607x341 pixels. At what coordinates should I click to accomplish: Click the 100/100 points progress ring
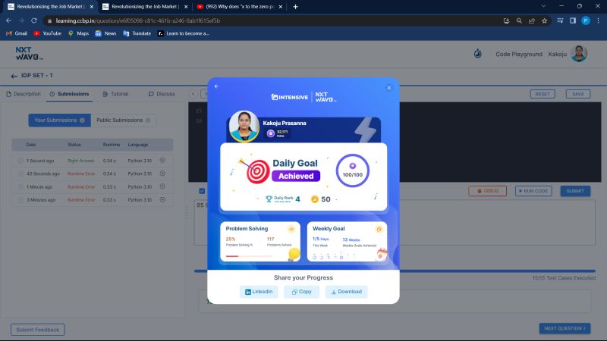[352, 170]
